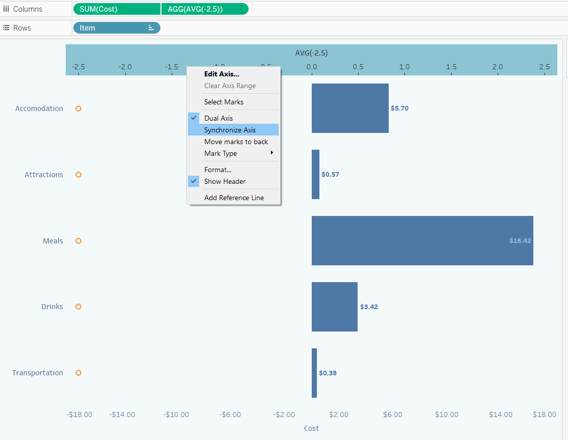This screenshot has height=440, width=568.
Task: Click the teal AVG(-2.5) axis header bar
Action: coord(408,52)
